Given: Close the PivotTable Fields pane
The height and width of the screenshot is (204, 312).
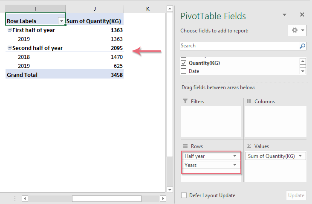Looking at the screenshot, I should coord(302,15).
